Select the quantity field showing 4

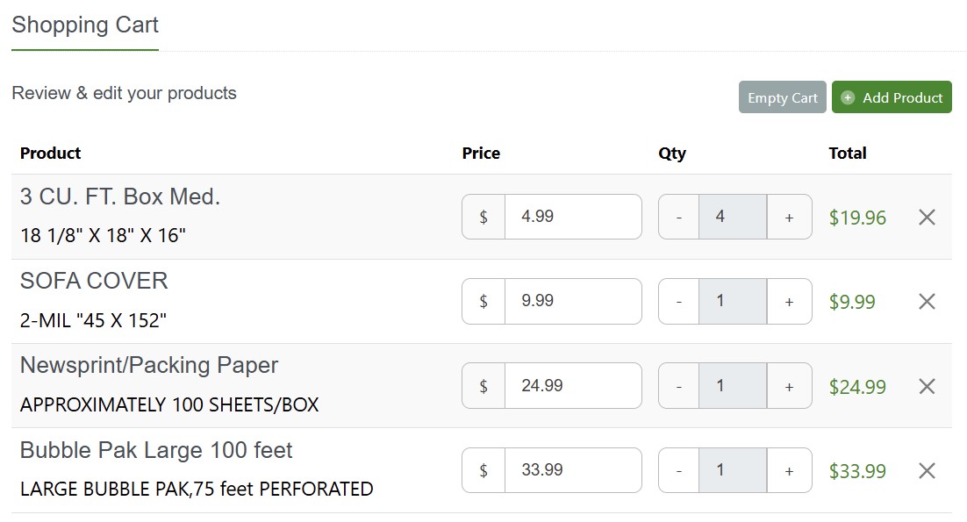click(733, 217)
